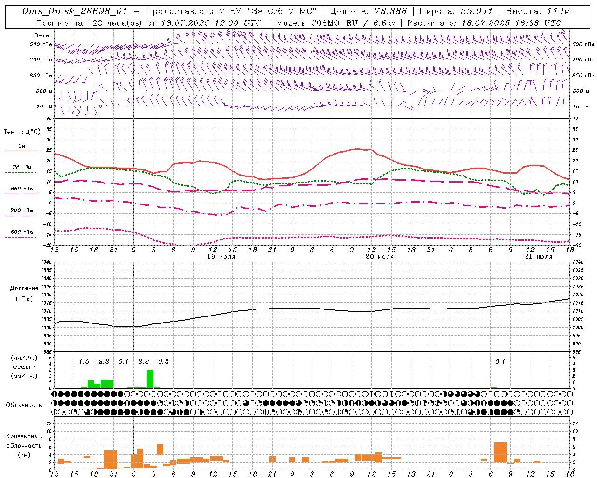The height and width of the screenshot is (478, 597).
Task: Click the 10 м wind level label on left
Action: click(x=45, y=106)
